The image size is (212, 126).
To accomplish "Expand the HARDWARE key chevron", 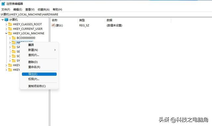I will pos(10,43).
